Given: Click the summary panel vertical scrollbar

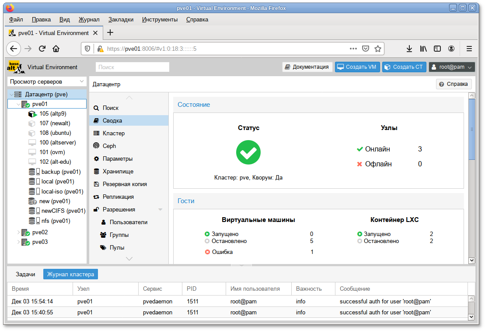Looking at the screenshot, I should (x=472, y=130).
